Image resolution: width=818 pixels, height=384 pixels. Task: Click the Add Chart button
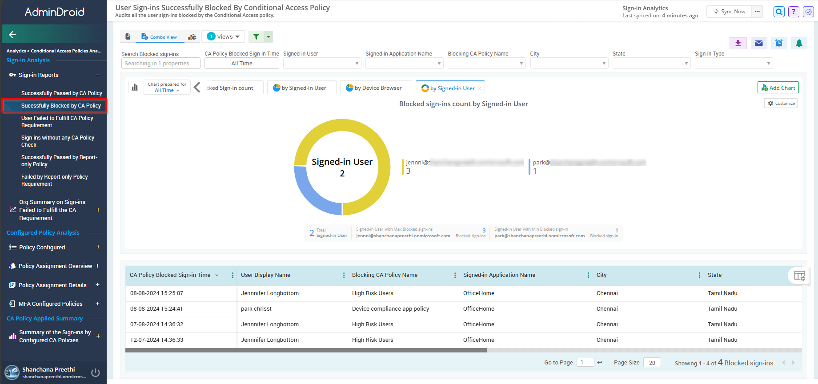point(778,88)
